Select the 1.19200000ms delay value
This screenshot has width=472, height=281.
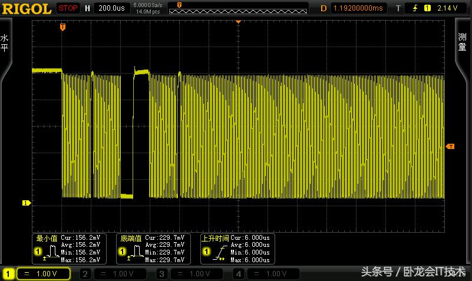[358, 8]
